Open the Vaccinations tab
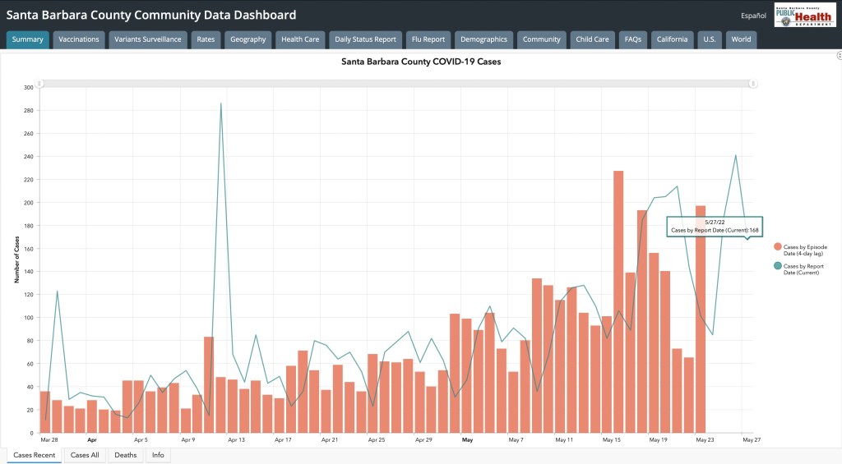This screenshot has width=842, height=464. click(79, 39)
